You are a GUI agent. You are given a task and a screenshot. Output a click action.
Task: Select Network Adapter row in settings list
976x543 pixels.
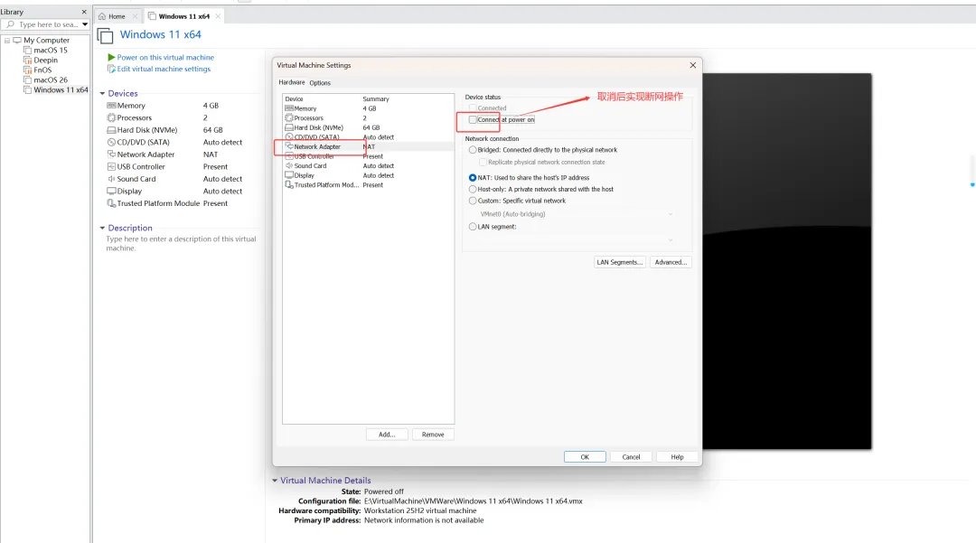click(368, 146)
